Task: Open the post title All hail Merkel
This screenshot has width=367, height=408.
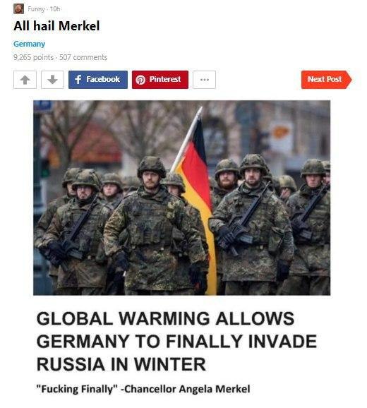Action: (56, 25)
